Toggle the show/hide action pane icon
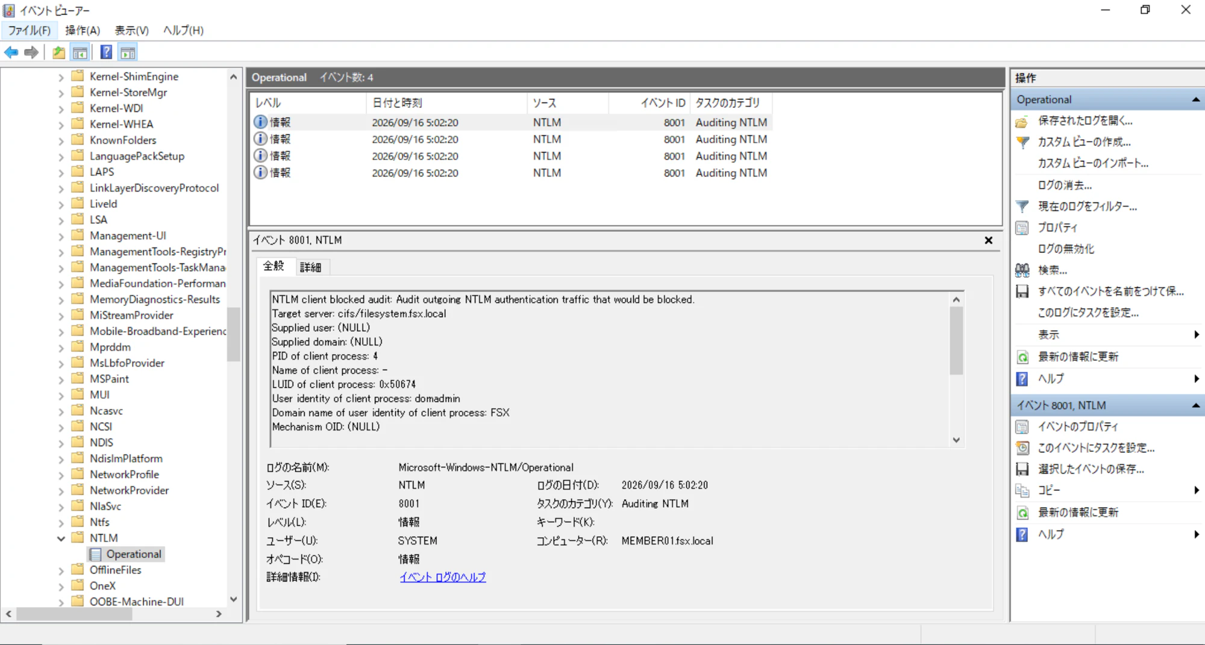Image resolution: width=1205 pixels, height=645 pixels. click(128, 52)
